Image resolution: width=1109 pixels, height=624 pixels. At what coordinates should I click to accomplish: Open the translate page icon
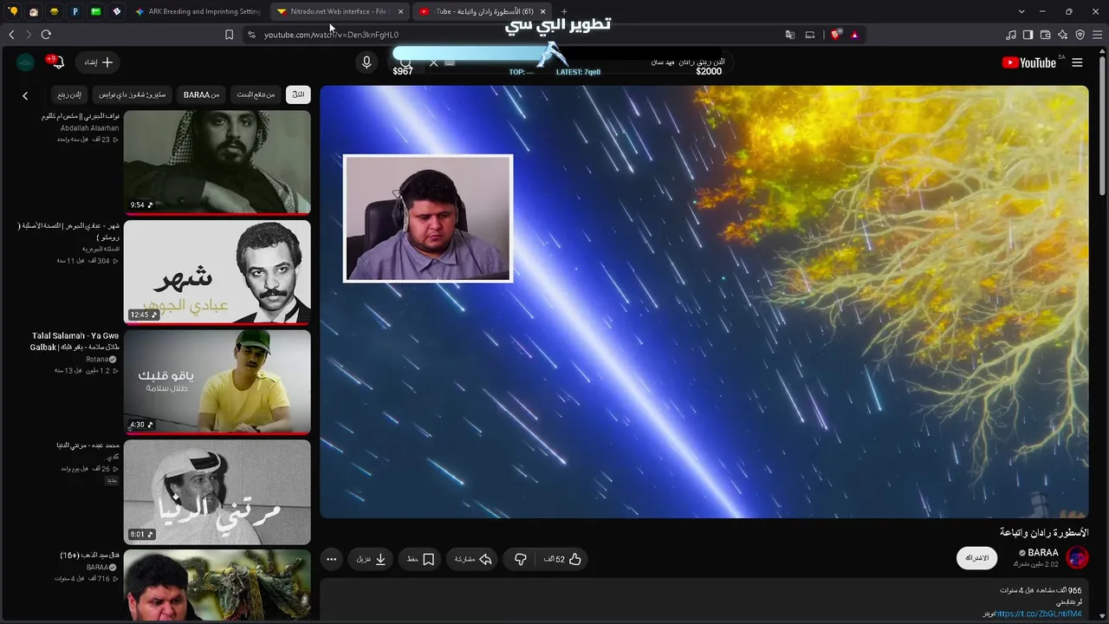tap(790, 35)
